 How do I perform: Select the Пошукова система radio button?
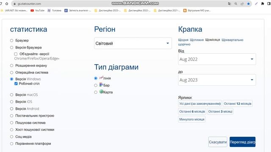click(11, 123)
